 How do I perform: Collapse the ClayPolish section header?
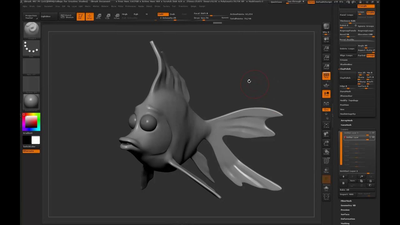pos(345,69)
